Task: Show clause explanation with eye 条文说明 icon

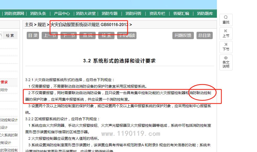Action: coord(226,62)
